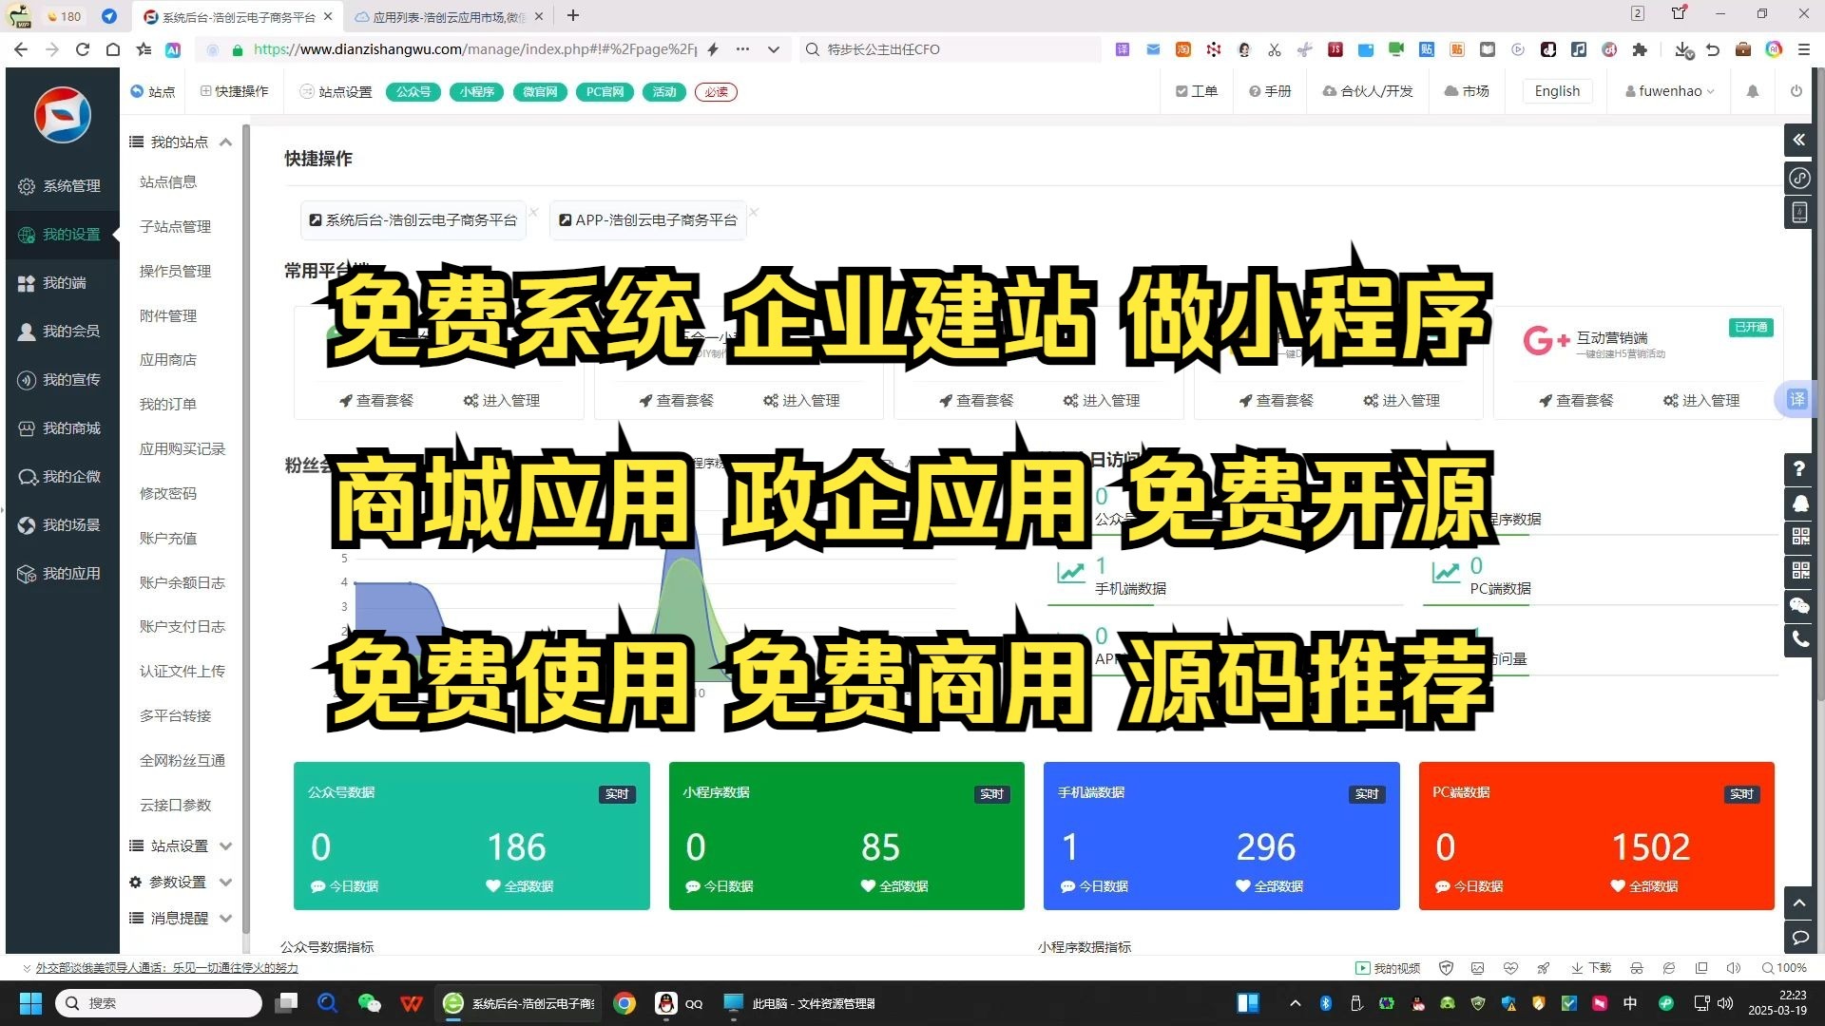
Task: Collapse right panel with double-chevron icon
Action: [x=1799, y=140]
